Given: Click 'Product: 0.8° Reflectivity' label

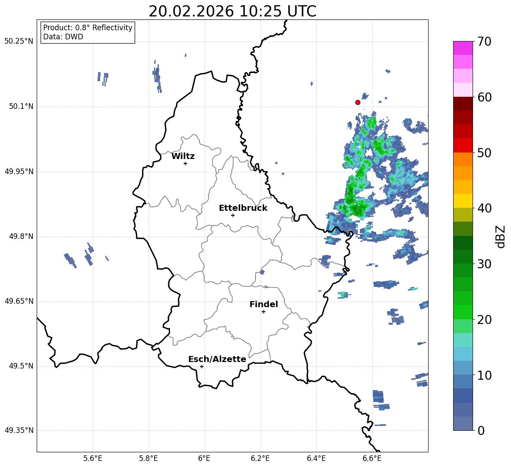Looking at the screenshot, I should (x=88, y=28).
